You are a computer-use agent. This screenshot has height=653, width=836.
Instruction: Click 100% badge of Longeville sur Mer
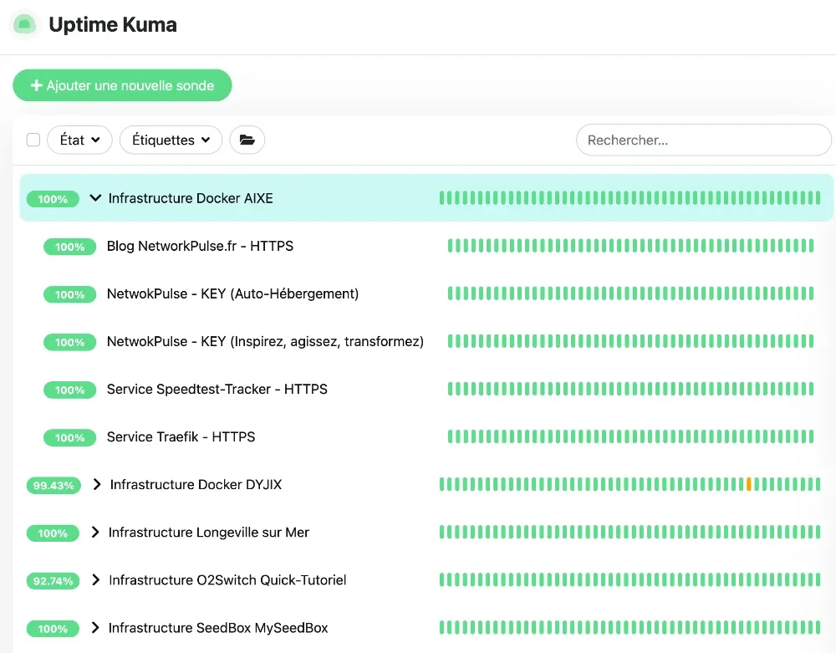(x=53, y=533)
